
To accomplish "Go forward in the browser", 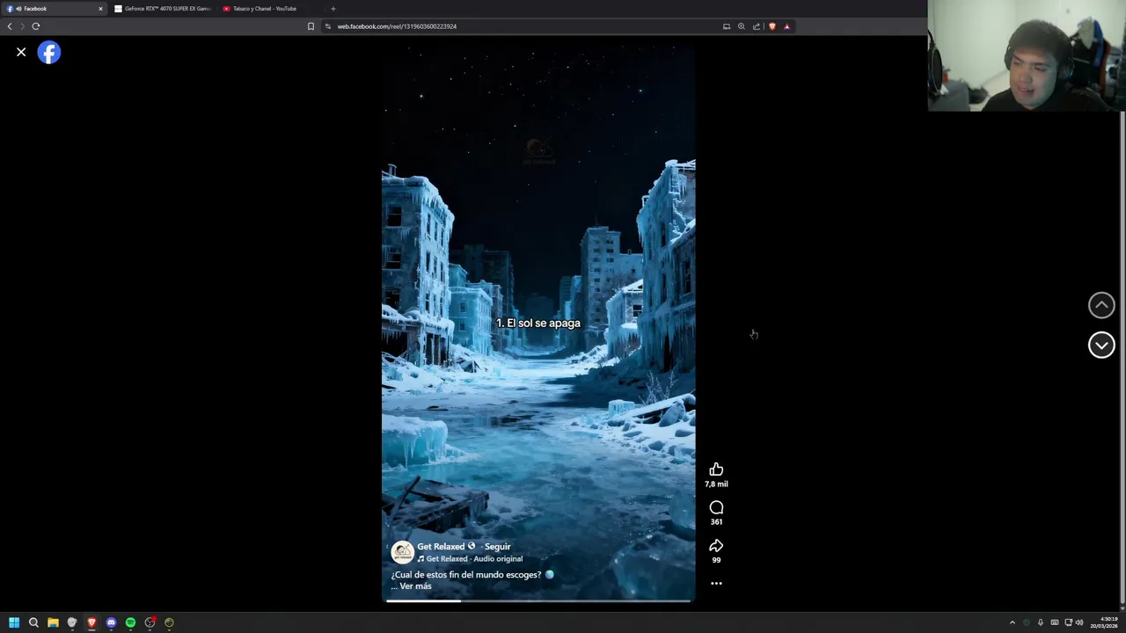I will click(23, 26).
